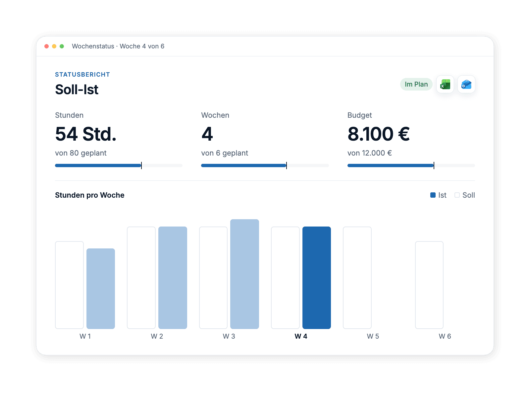Click the von 80 geplant text

(81, 153)
